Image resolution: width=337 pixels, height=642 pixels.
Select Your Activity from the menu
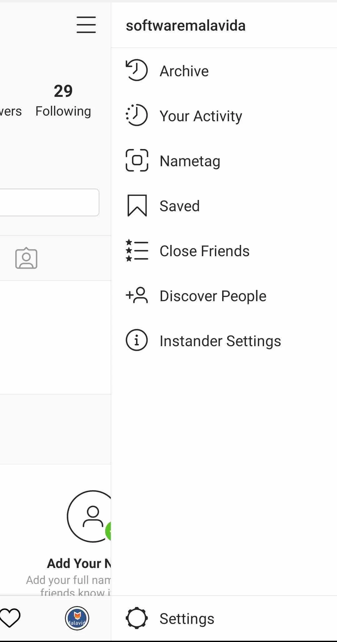click(x=201, y=116)
